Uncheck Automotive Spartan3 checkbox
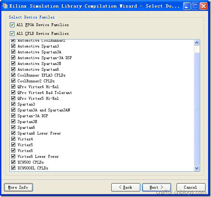Screen dimensions: 211x197 (x=13, y=46)
